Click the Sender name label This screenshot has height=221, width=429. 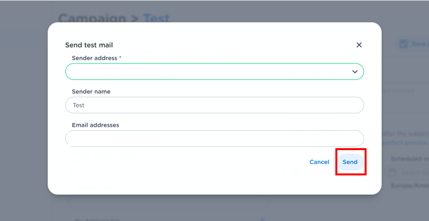(91, 92)
